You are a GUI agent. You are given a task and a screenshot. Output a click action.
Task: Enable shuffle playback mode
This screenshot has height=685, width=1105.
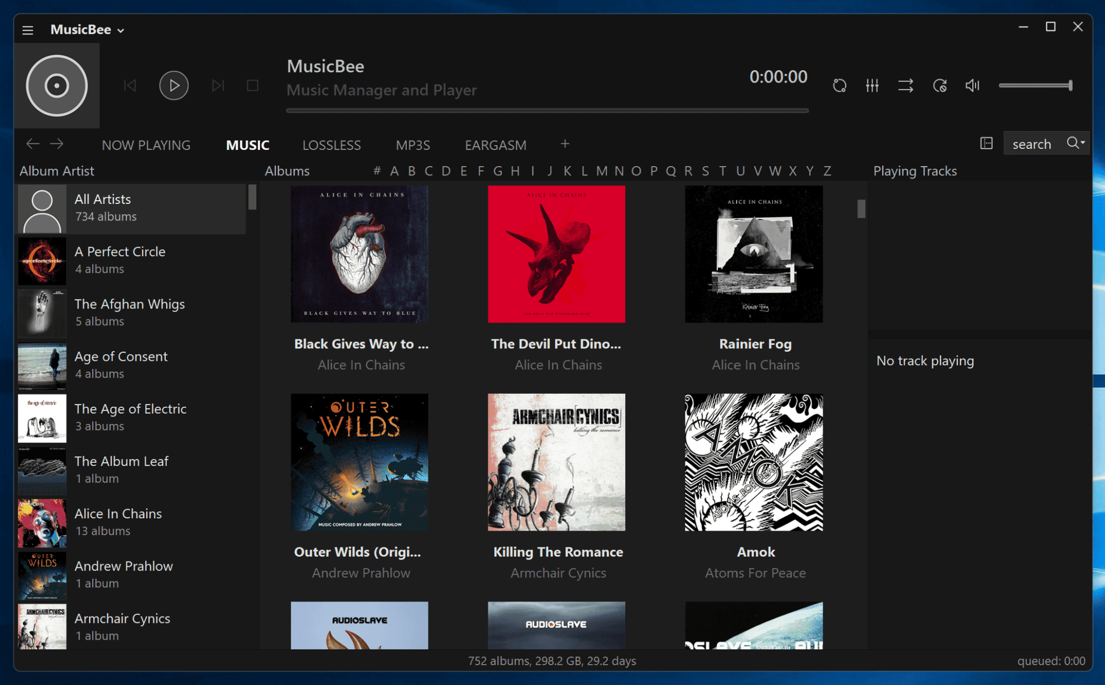[905, 85]
